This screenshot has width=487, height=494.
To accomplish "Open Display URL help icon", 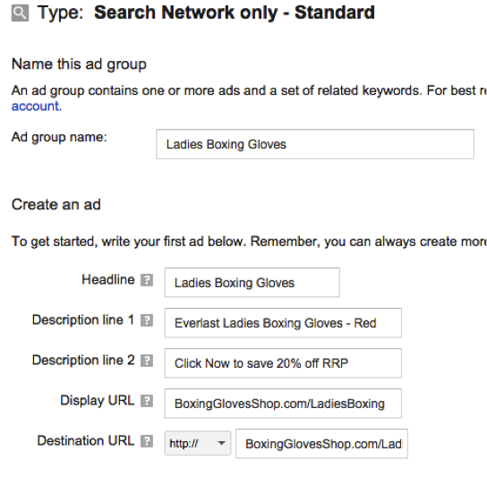I will pyautogui.click(x=147, y=401).
